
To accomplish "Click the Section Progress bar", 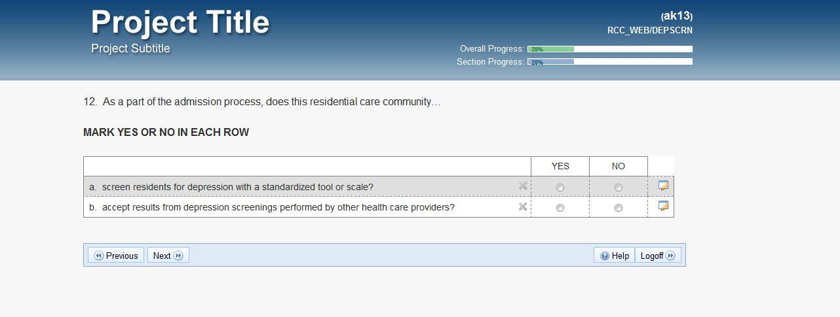I will [609, 62].
